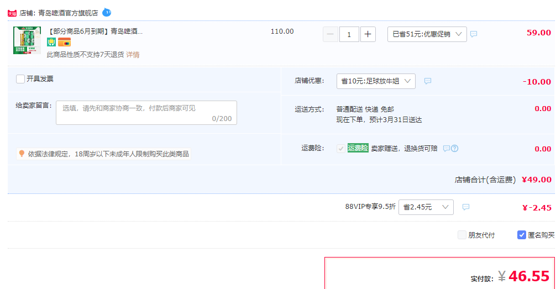Click the 店铺合计 total ¥49.00
This screenshot has height=289, width=556.
coord(537,180)
